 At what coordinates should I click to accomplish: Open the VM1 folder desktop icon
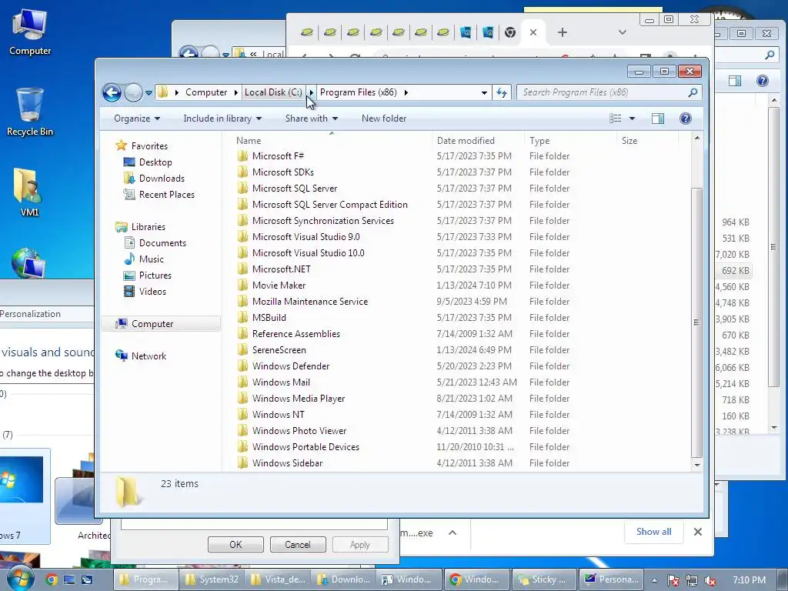point(28,192)
